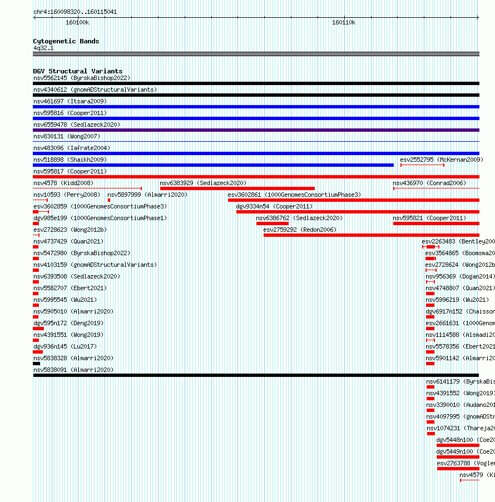Click the red bar under esv2759292

click(372, 235)
